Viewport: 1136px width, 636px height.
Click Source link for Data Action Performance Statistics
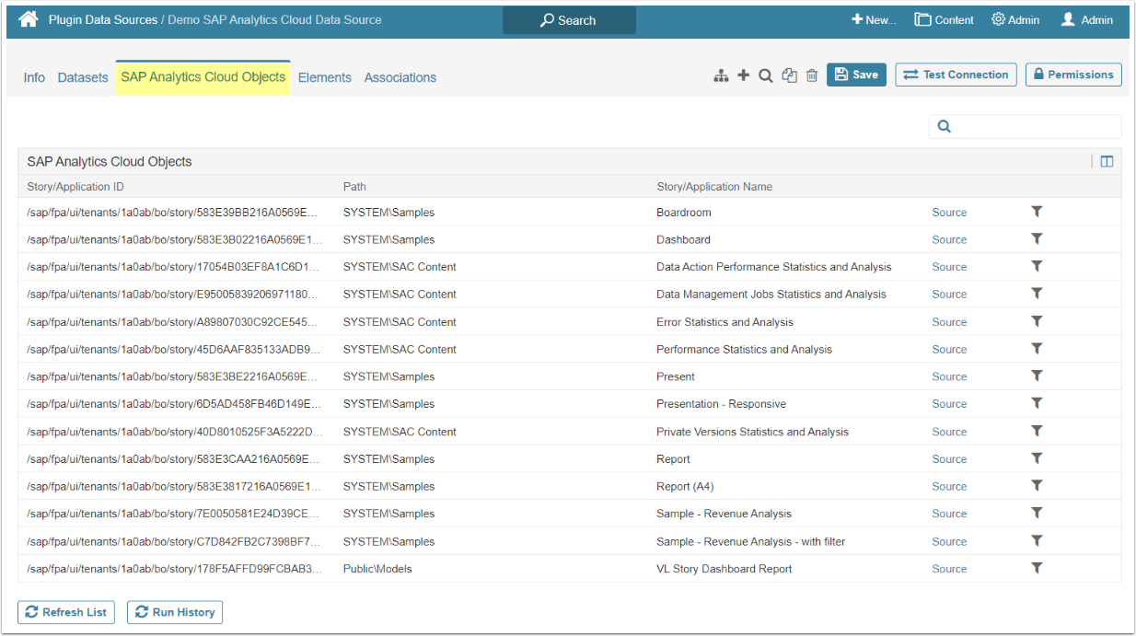949,267
